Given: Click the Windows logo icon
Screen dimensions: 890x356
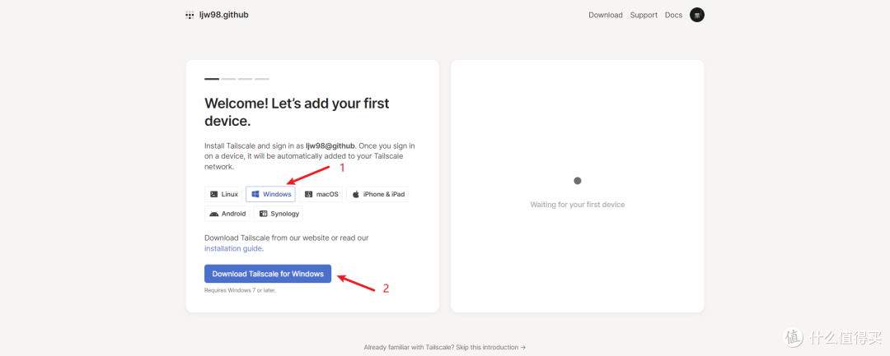Looking at the screenshot, I should click(255, 194).
